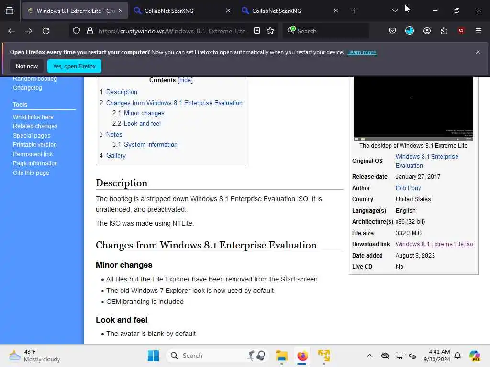Viewport: 490px width, 367px height.
Task: Open Special pages sidebar link
Action: pos(32,135)
